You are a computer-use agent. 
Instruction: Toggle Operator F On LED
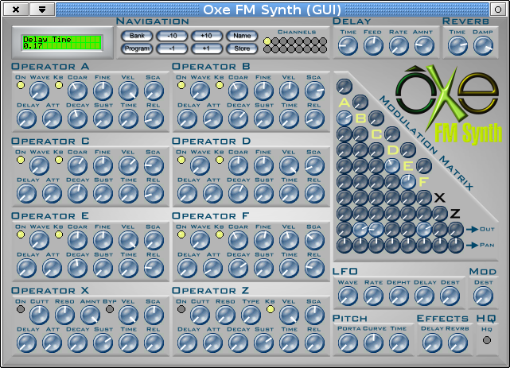click(181, 234)
